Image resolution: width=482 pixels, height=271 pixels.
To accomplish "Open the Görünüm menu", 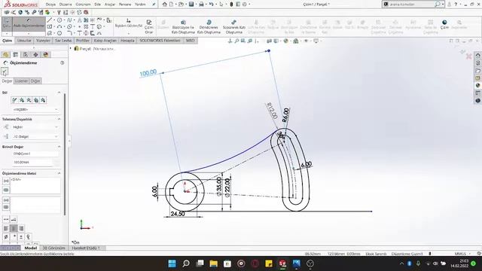I will [x=83, y=5].
